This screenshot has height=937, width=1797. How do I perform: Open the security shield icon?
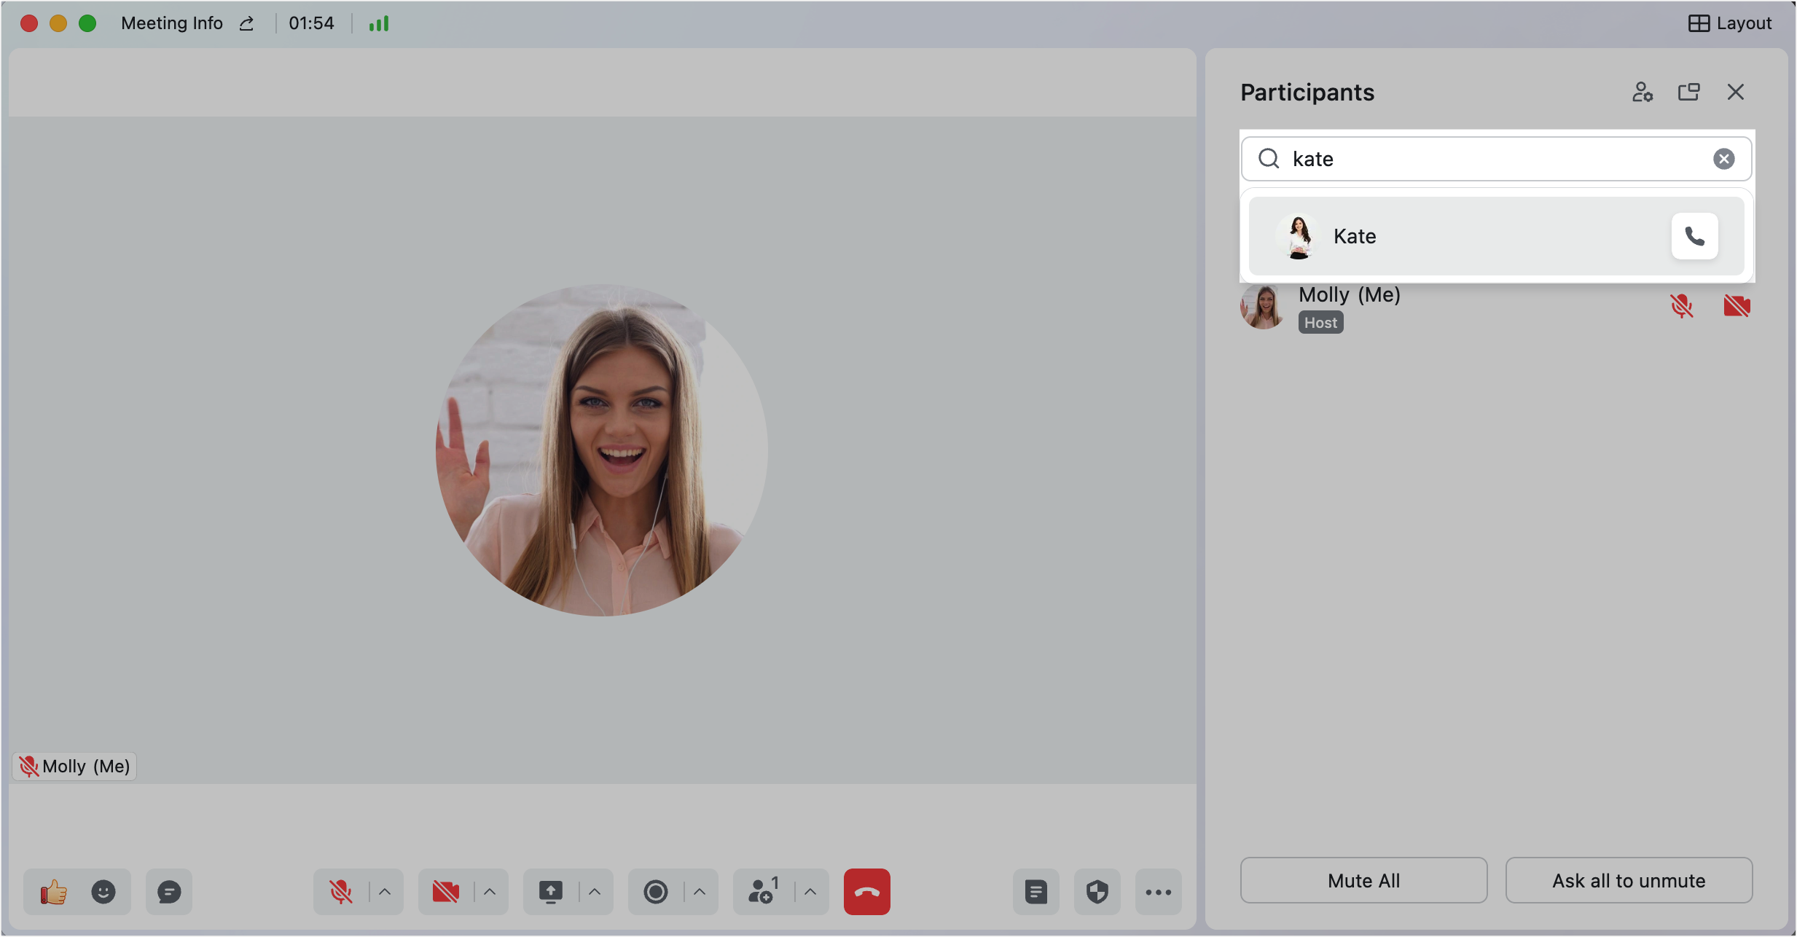[x=1097, y=892]
